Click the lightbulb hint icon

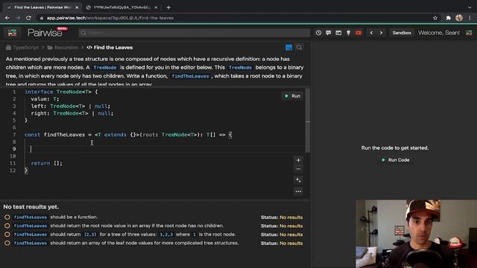coord(348,33)
